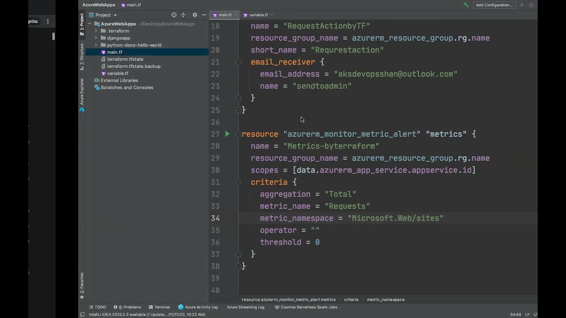This screenshot has height=318, width=566.
Task: Hide the Project panel with minus icon
Action: [x=204, y=15]
